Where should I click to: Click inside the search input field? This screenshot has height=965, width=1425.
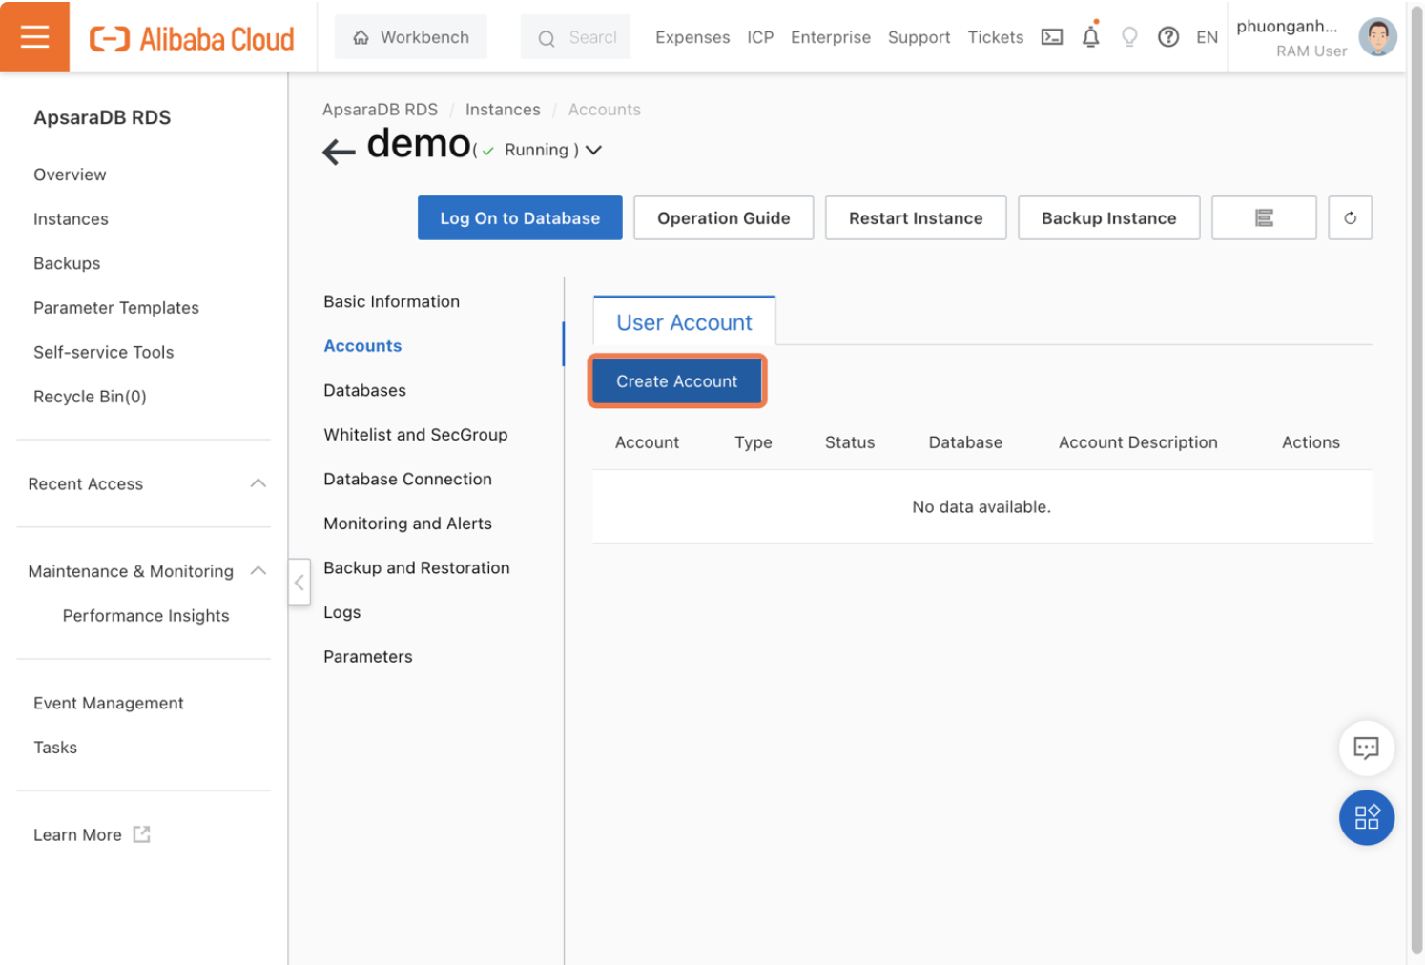coord(582,37)
